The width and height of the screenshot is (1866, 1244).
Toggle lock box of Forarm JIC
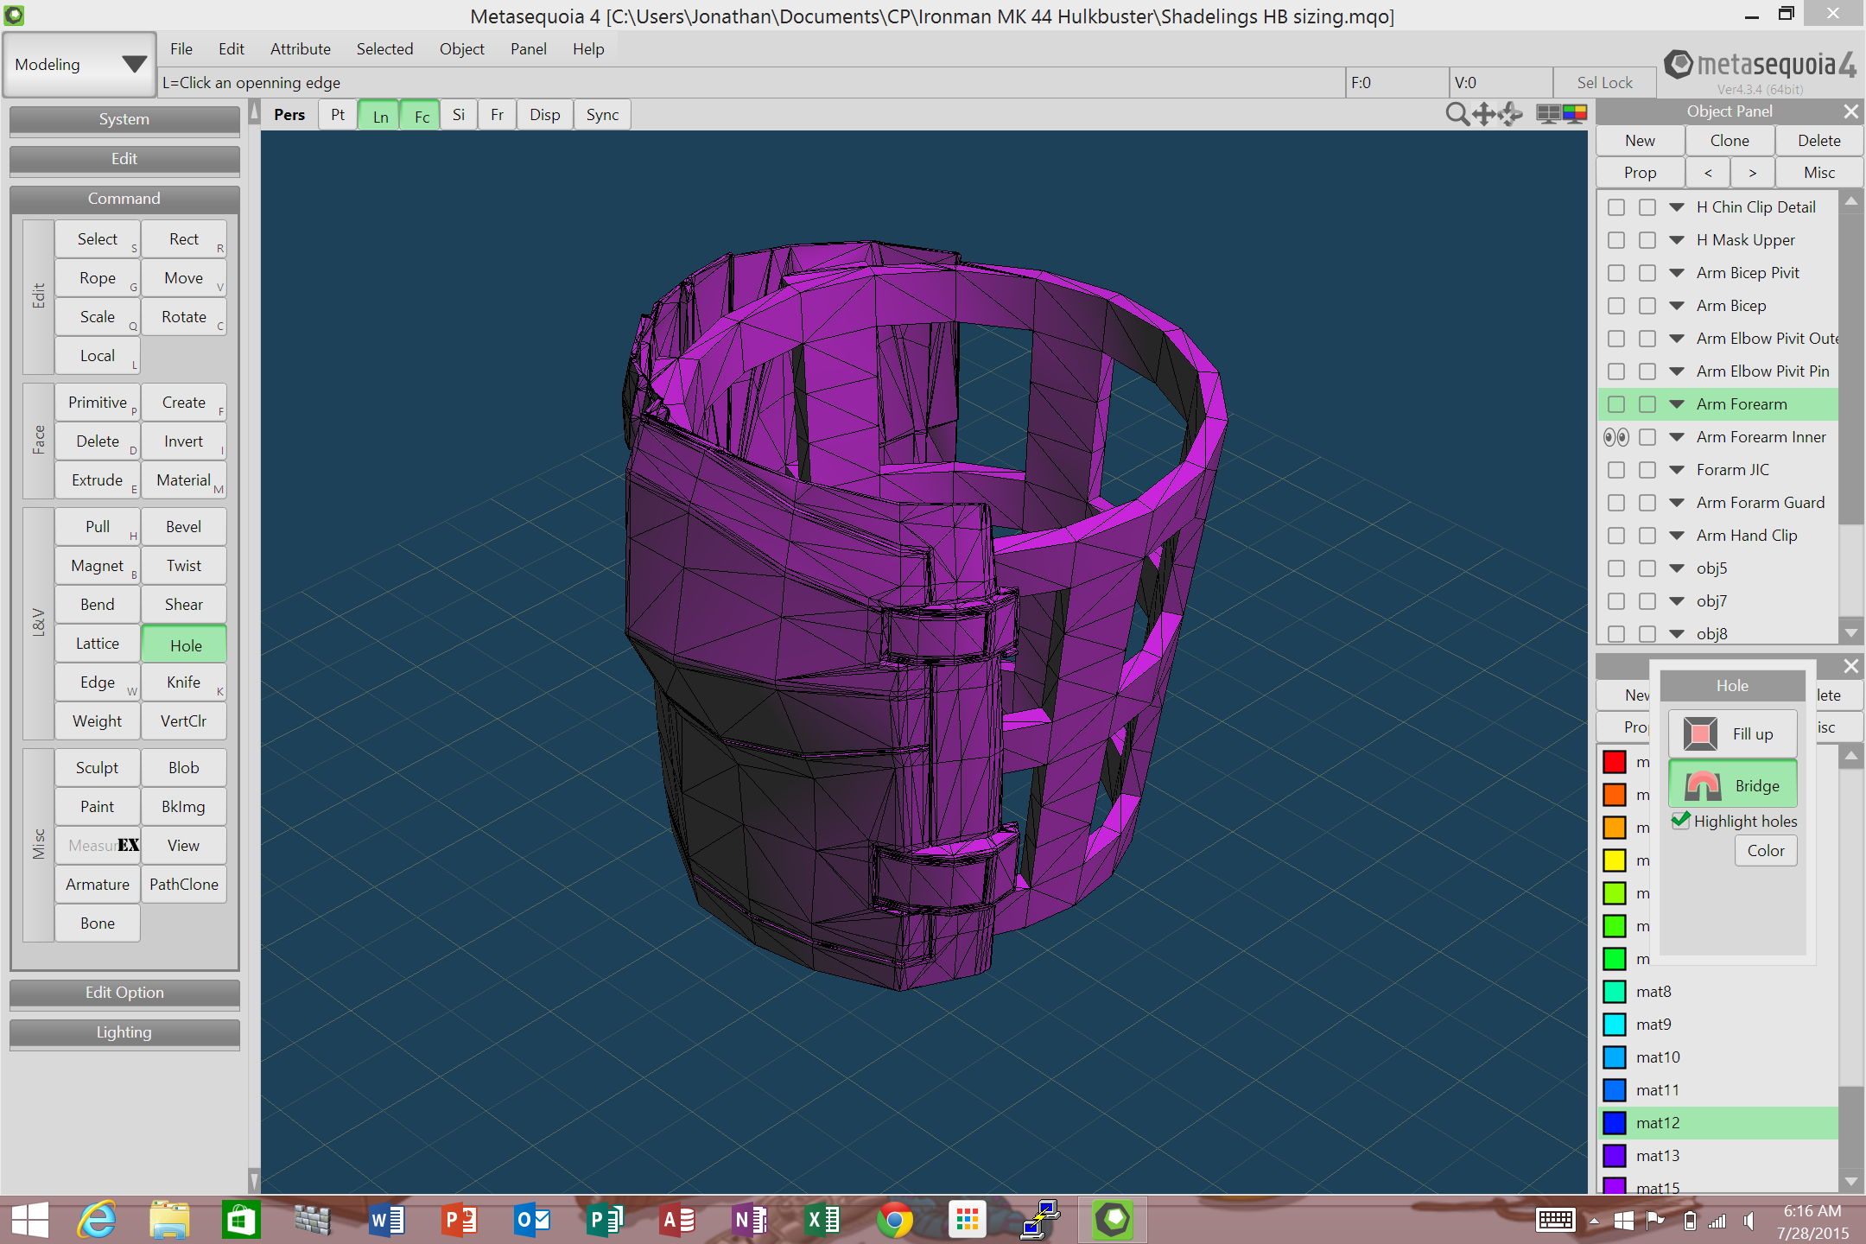[1647, 470]
